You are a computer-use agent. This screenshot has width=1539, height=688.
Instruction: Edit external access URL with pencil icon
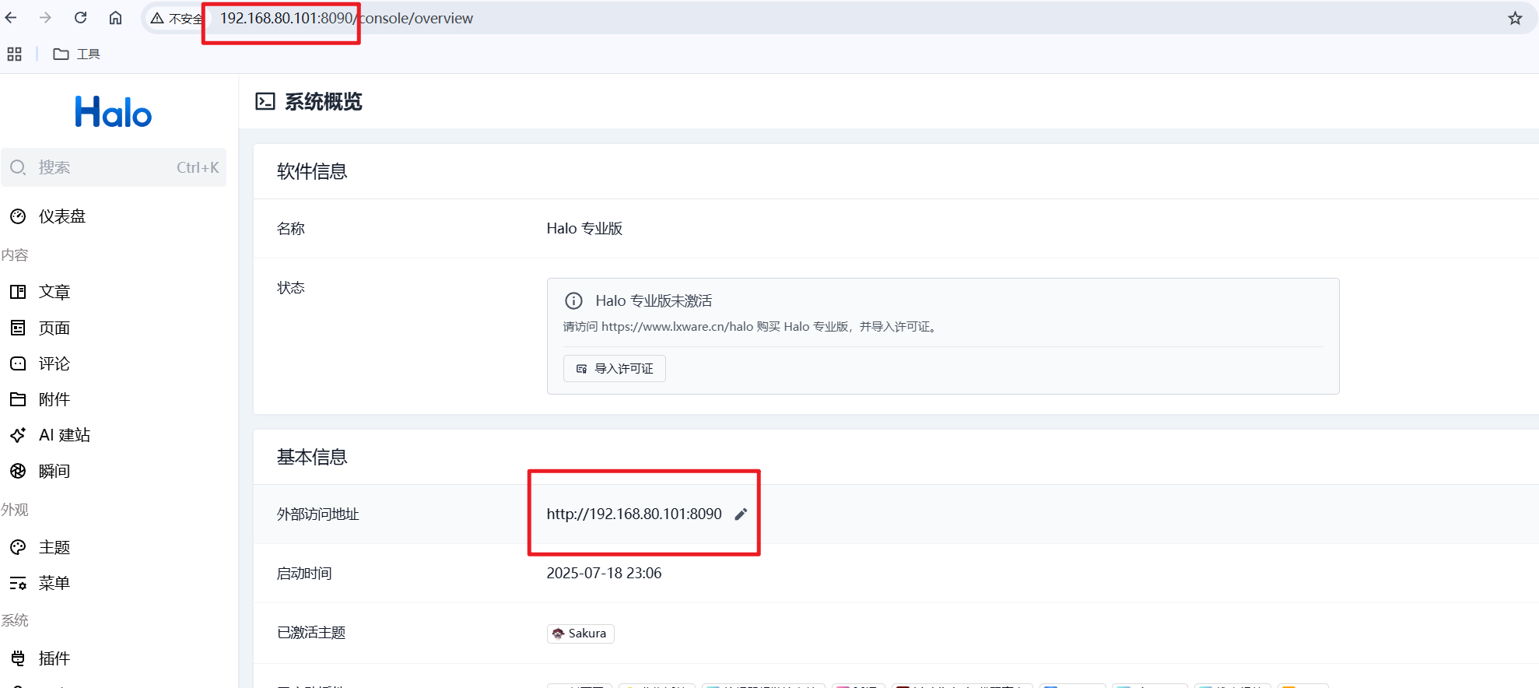[741, 514]
